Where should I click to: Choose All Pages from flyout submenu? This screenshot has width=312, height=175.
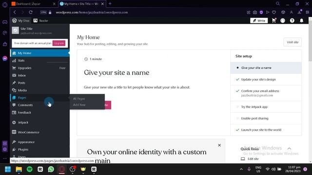point(79,99)
